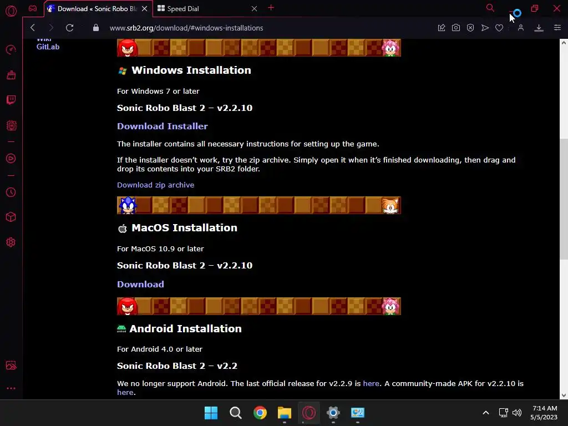
Task: Open the Opera menu logo
Action: (11, 11)
